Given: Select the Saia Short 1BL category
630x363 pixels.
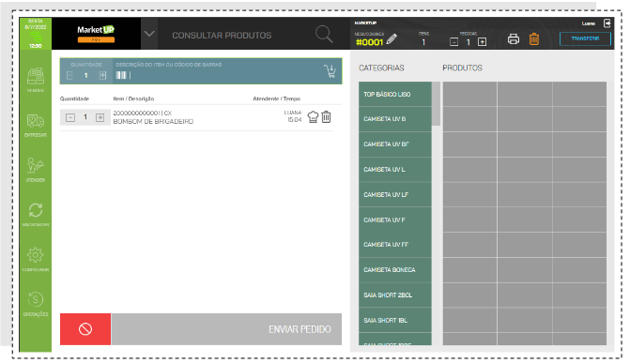Looking at the screenshot, I should pos(395,321).
